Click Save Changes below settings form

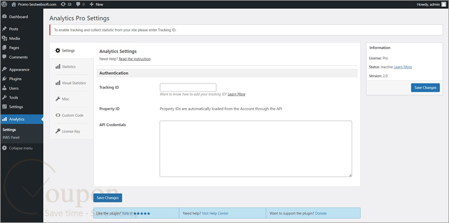click(107, 198)
